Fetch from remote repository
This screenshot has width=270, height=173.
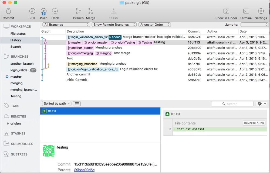click(x=55, y=12)
